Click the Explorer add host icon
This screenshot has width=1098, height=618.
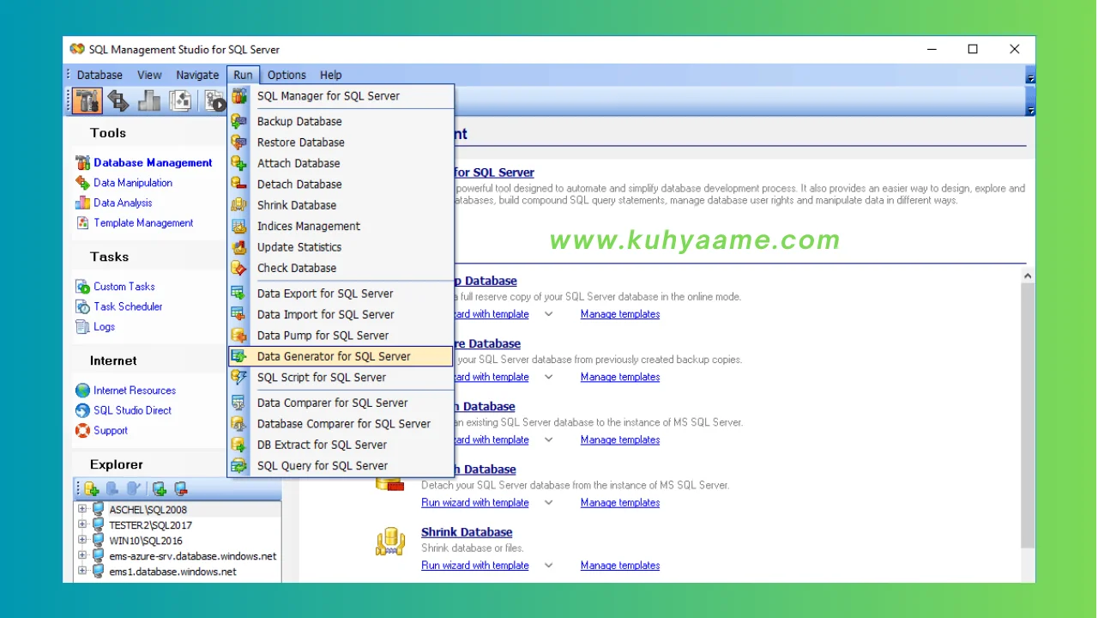click(x=159, y=489)
